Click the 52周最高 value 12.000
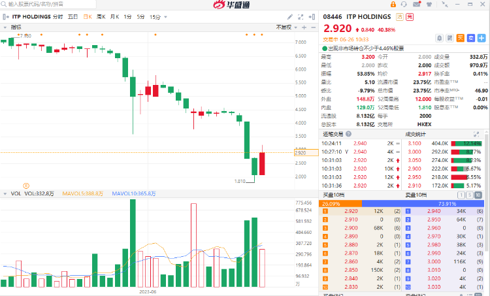The width and height of the screenshot is (490, 296). [x=423, y=99]
